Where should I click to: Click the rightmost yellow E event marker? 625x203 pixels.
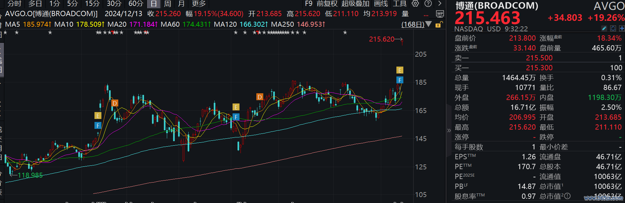[400, 70]
